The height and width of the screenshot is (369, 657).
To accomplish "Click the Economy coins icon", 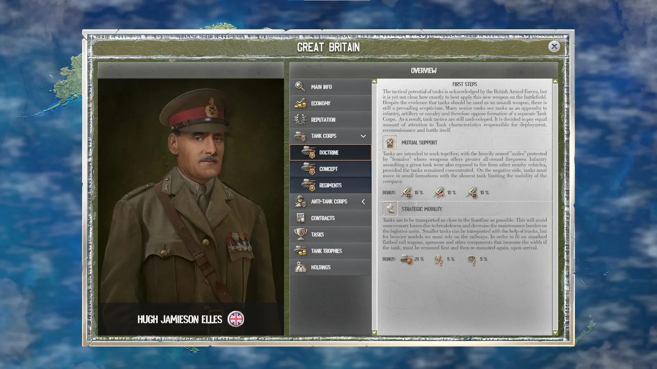I will point(300,103).
